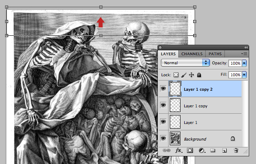Select the Layer 1 copy thumbnail
This screenshot has width=256, height=164.
tap(175, 105)
